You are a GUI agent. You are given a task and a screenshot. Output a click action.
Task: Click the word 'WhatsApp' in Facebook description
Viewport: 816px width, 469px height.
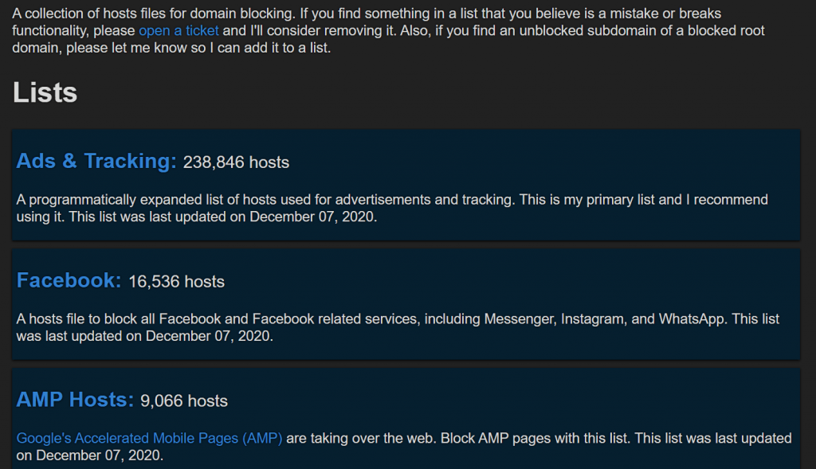coord(692,319)
